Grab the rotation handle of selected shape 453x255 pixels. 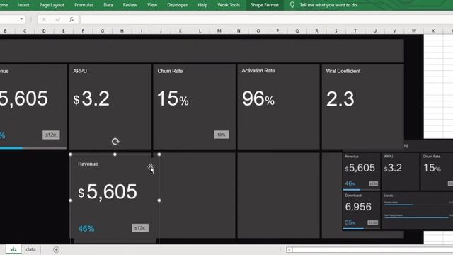tap(115, 142)
